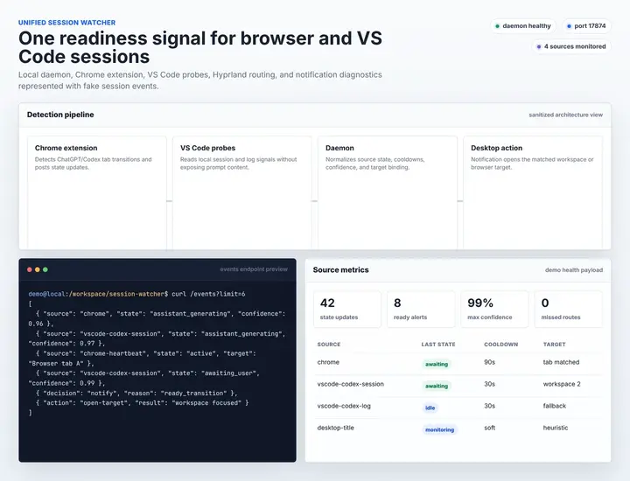
Task: Click the 42 state updates metric card
Action: click(x=347, y=310)
